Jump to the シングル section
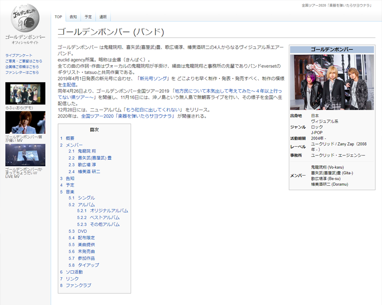This screenshot has height=305, width=382. 86,197
